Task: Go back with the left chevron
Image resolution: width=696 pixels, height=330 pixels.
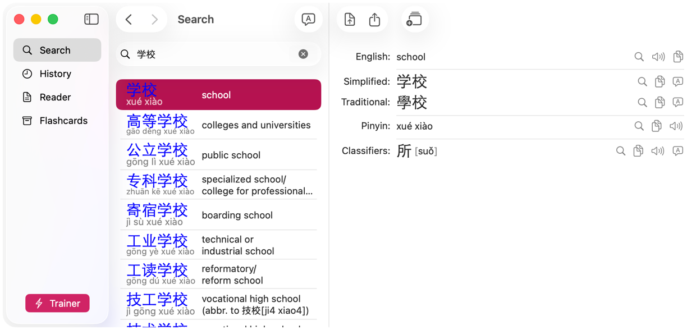Action: pyautogui.click(x=129, y=20)
